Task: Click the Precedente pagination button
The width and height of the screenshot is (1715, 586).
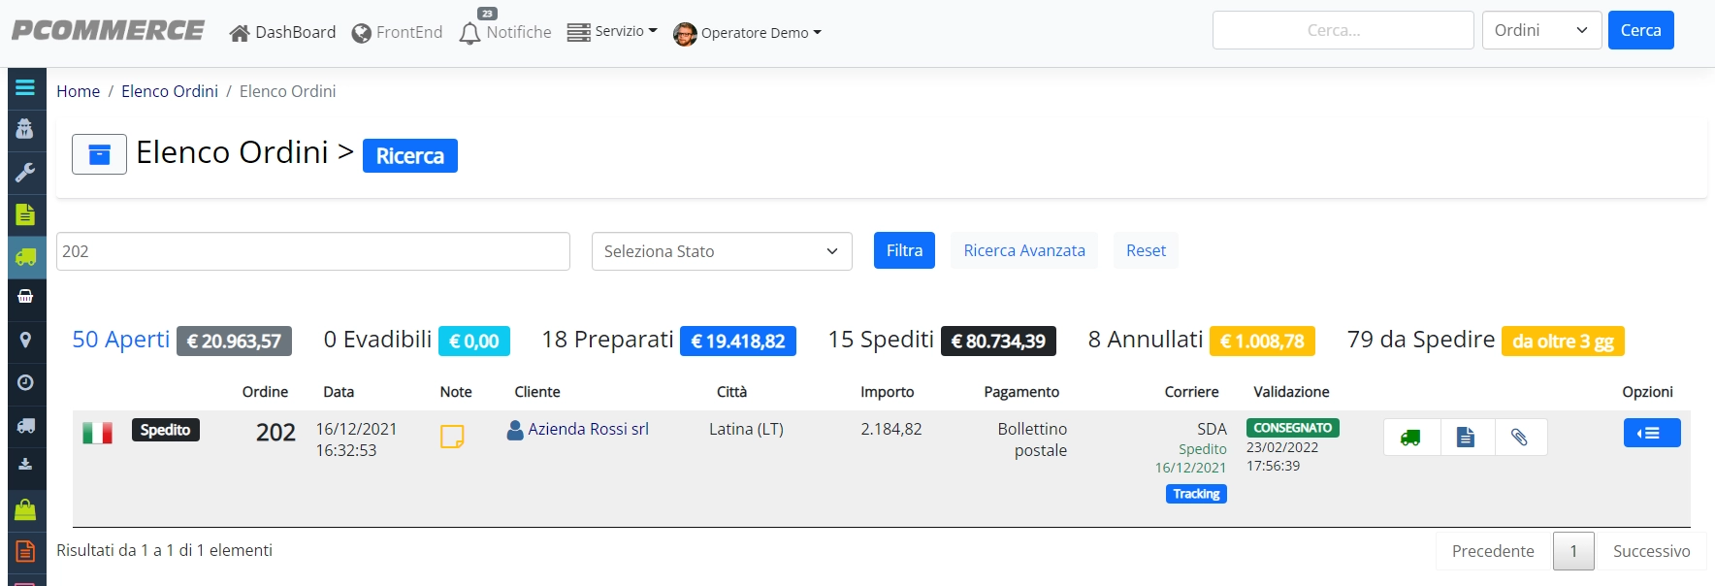Action: click(1493, 551)
